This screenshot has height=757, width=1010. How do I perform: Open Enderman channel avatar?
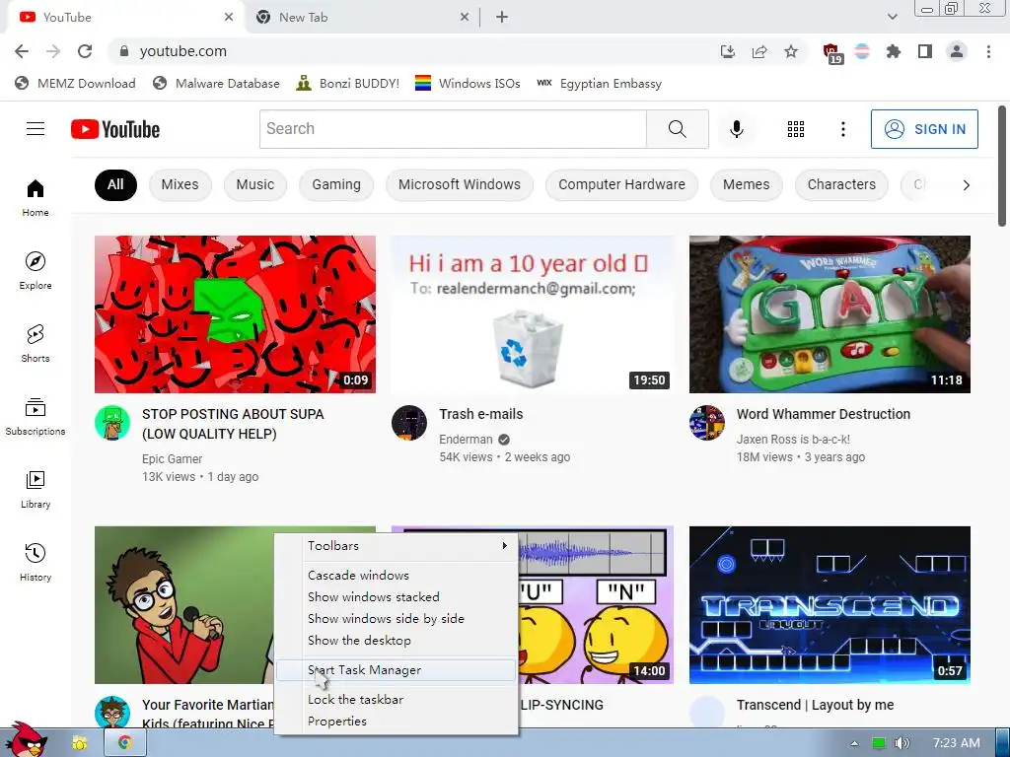coord(409,423)
